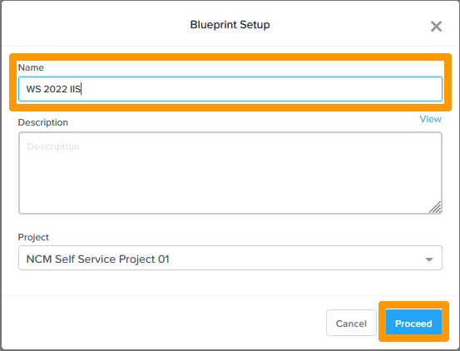Expand the project list via selected project text
The height and width of the screenshot is (351, 460).
click(x=97, y=260)
